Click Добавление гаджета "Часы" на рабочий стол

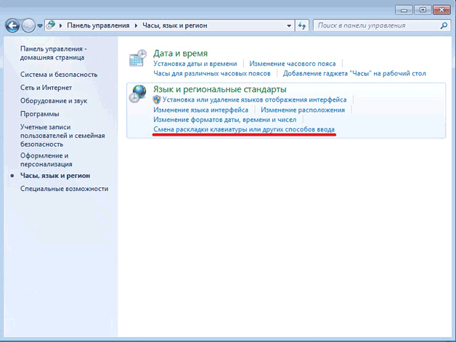click(354, 73)
